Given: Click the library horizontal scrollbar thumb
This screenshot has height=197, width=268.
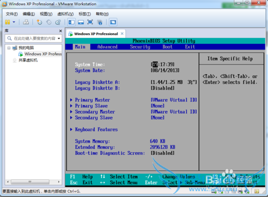Looking at the screenshot, I should tap(30, 182).
